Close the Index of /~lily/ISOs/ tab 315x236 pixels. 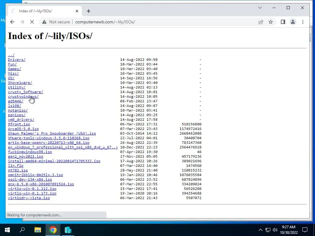point(77,11)
